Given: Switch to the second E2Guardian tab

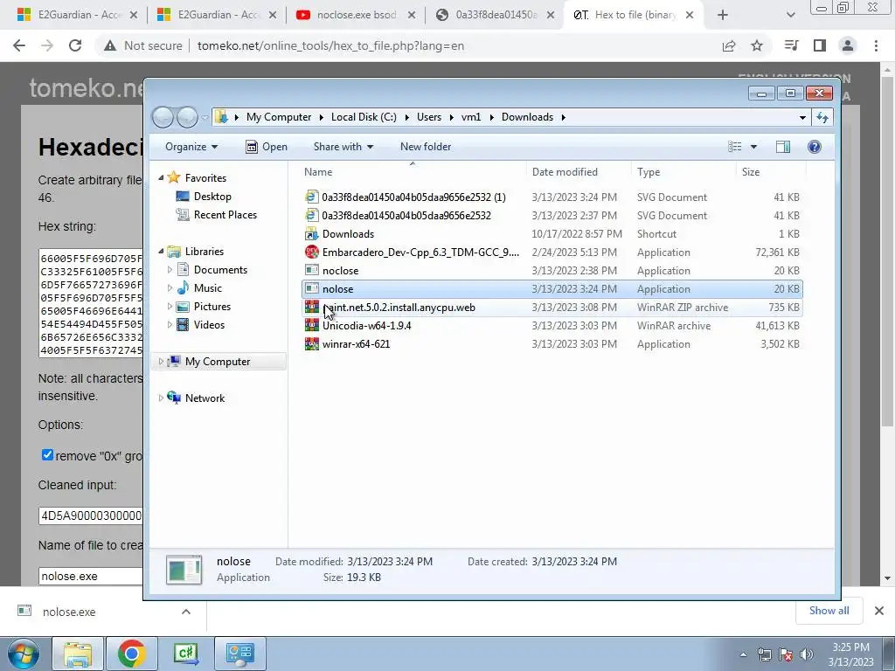Looking at the screenshot, I should click(218, 15).
